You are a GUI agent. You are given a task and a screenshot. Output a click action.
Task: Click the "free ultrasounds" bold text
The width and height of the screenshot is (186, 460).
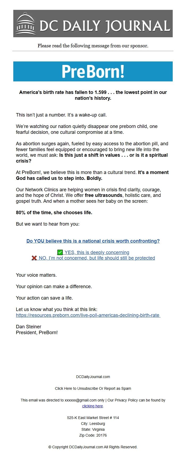pos(103,195)
